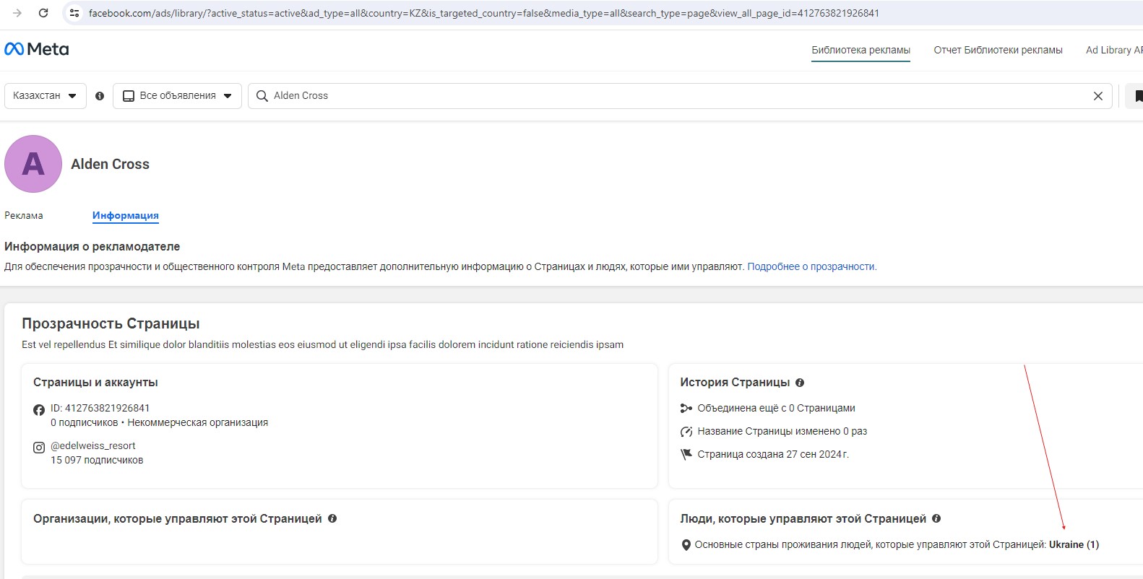Reload the page with browser refresh icon
1143x579 pixels.
coord(43,13)
